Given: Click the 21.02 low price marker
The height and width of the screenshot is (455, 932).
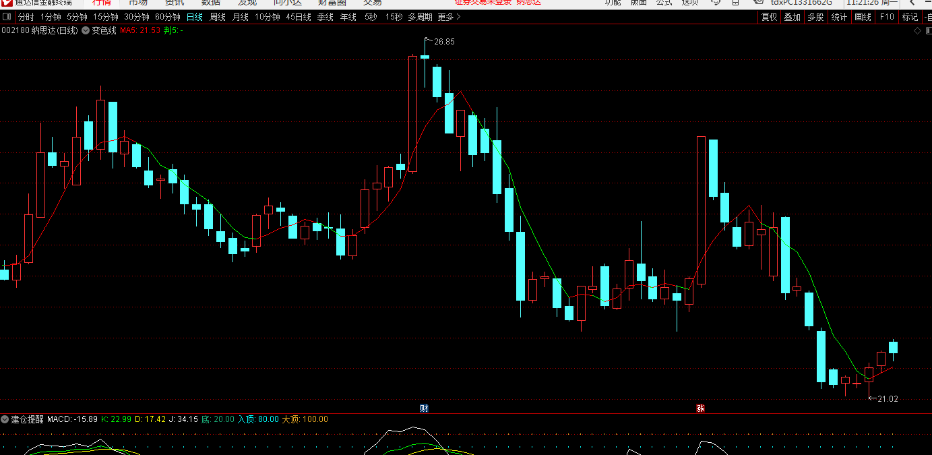Looking at the screenshot, I should (887, 399).
